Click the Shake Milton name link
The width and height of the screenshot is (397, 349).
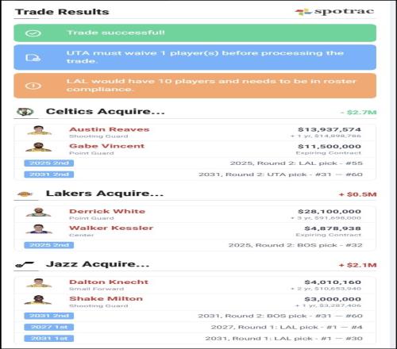pos(106,298)
